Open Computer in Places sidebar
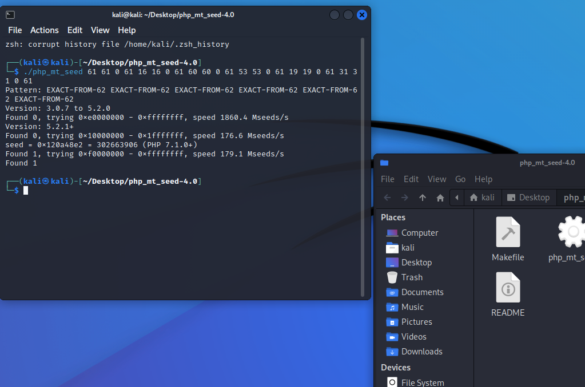The width and height of the screenshot is (585, 387). tap(419, 233)
